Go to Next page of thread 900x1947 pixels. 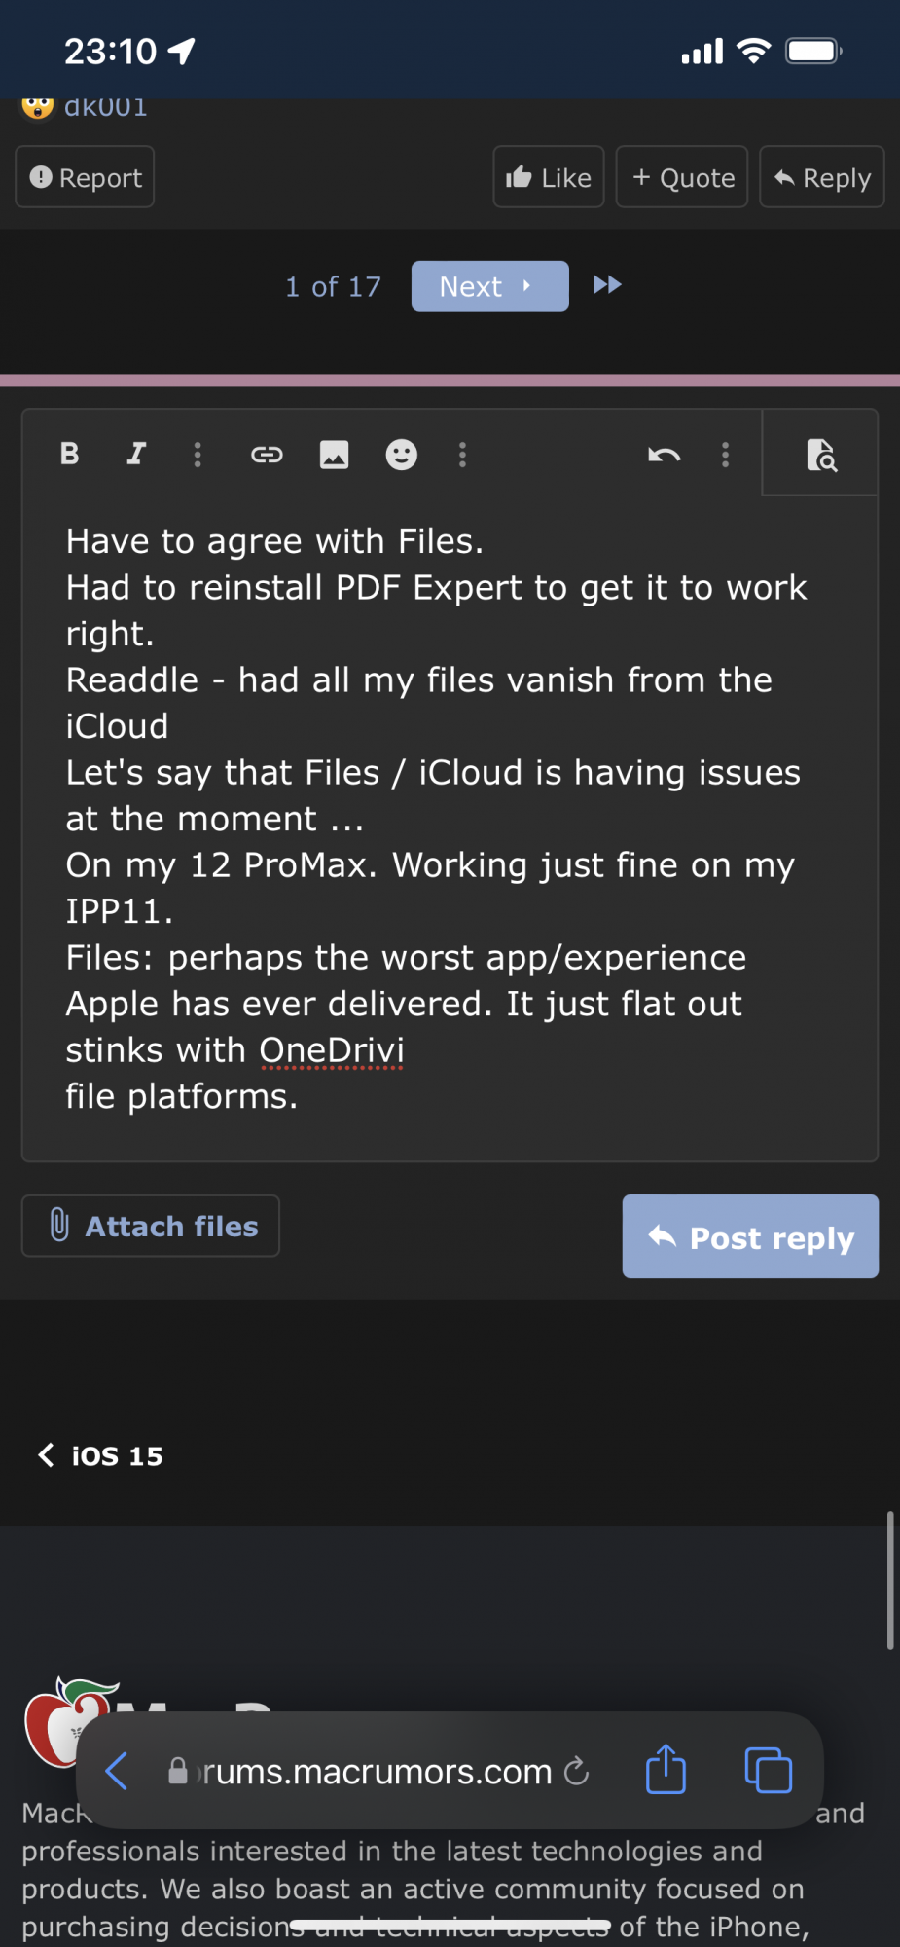[x=489, y=286]
